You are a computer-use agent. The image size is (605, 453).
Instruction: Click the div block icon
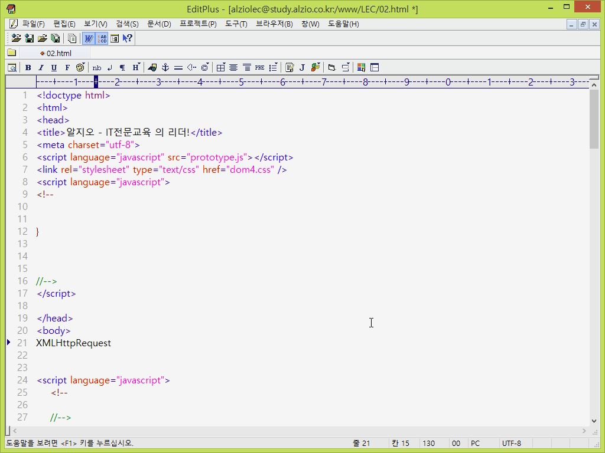[x=246, y=67]
